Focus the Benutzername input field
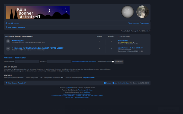The image size is (183, 114). pyautogui.click(x=27, y=61)
